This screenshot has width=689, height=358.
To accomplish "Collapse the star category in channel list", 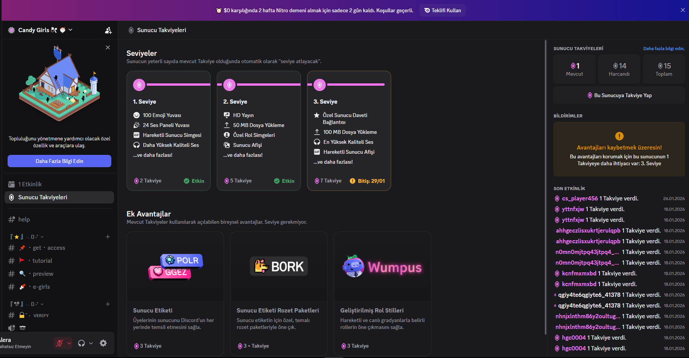I will pos(27,237).
